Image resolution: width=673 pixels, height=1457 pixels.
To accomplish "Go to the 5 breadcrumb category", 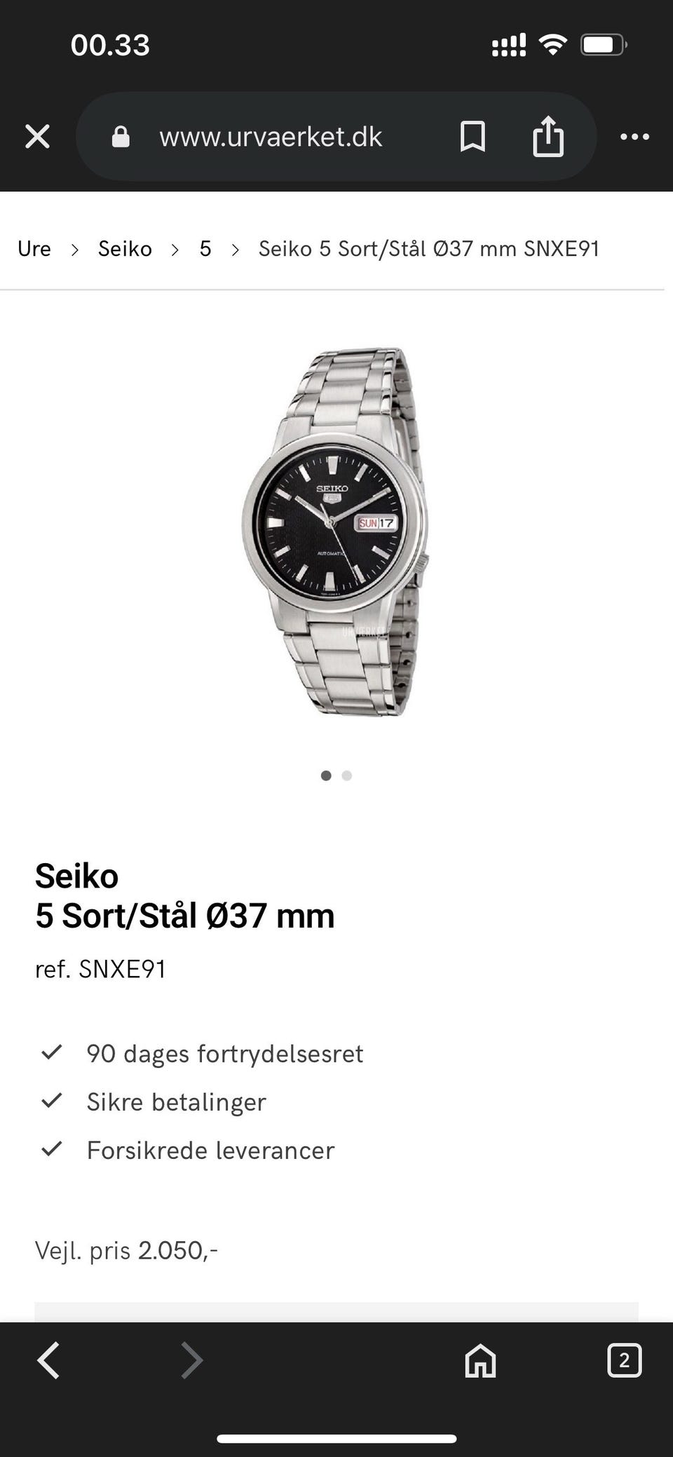I will [x=205, y=249].
